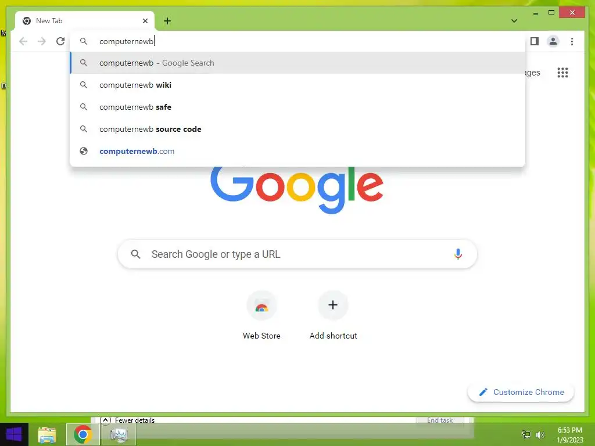Maximize the Chrome window
The image size is (595, 446).
tap(551, 13)
